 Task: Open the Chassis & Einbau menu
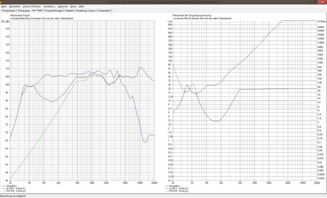[x=32, y=7]
